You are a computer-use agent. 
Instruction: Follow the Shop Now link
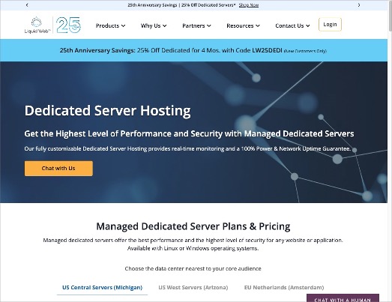tap(249, 5)
